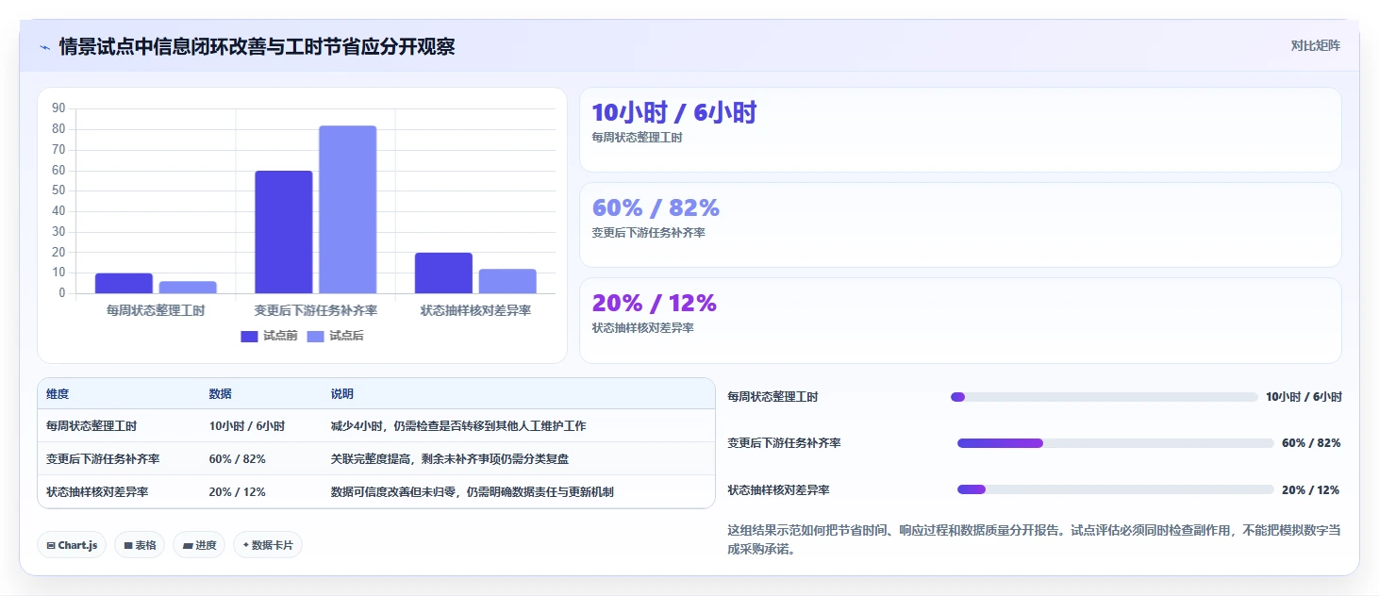Click the x-axis label 状态抽样核对差异率
Viewport: 1379px width, 596px height.
click(x=475, y=310)
